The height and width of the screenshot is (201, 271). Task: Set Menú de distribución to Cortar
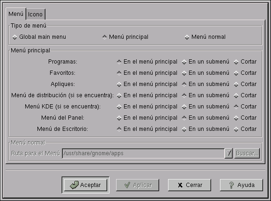tap(236, 96)
